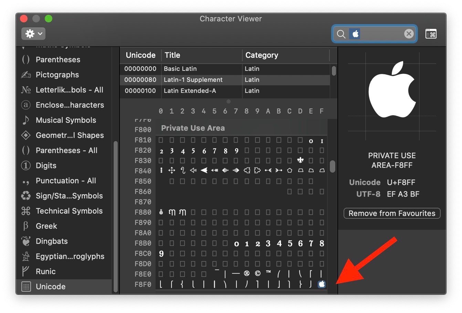Clear the search field with the X button
Image resolution: width=462 pixels, height=313 pixels.
pos(409,34)
